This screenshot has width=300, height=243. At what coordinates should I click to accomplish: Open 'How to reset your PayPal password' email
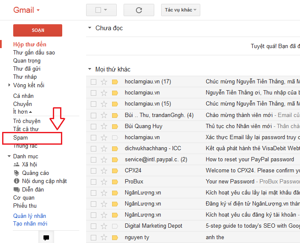click(250, 160)
